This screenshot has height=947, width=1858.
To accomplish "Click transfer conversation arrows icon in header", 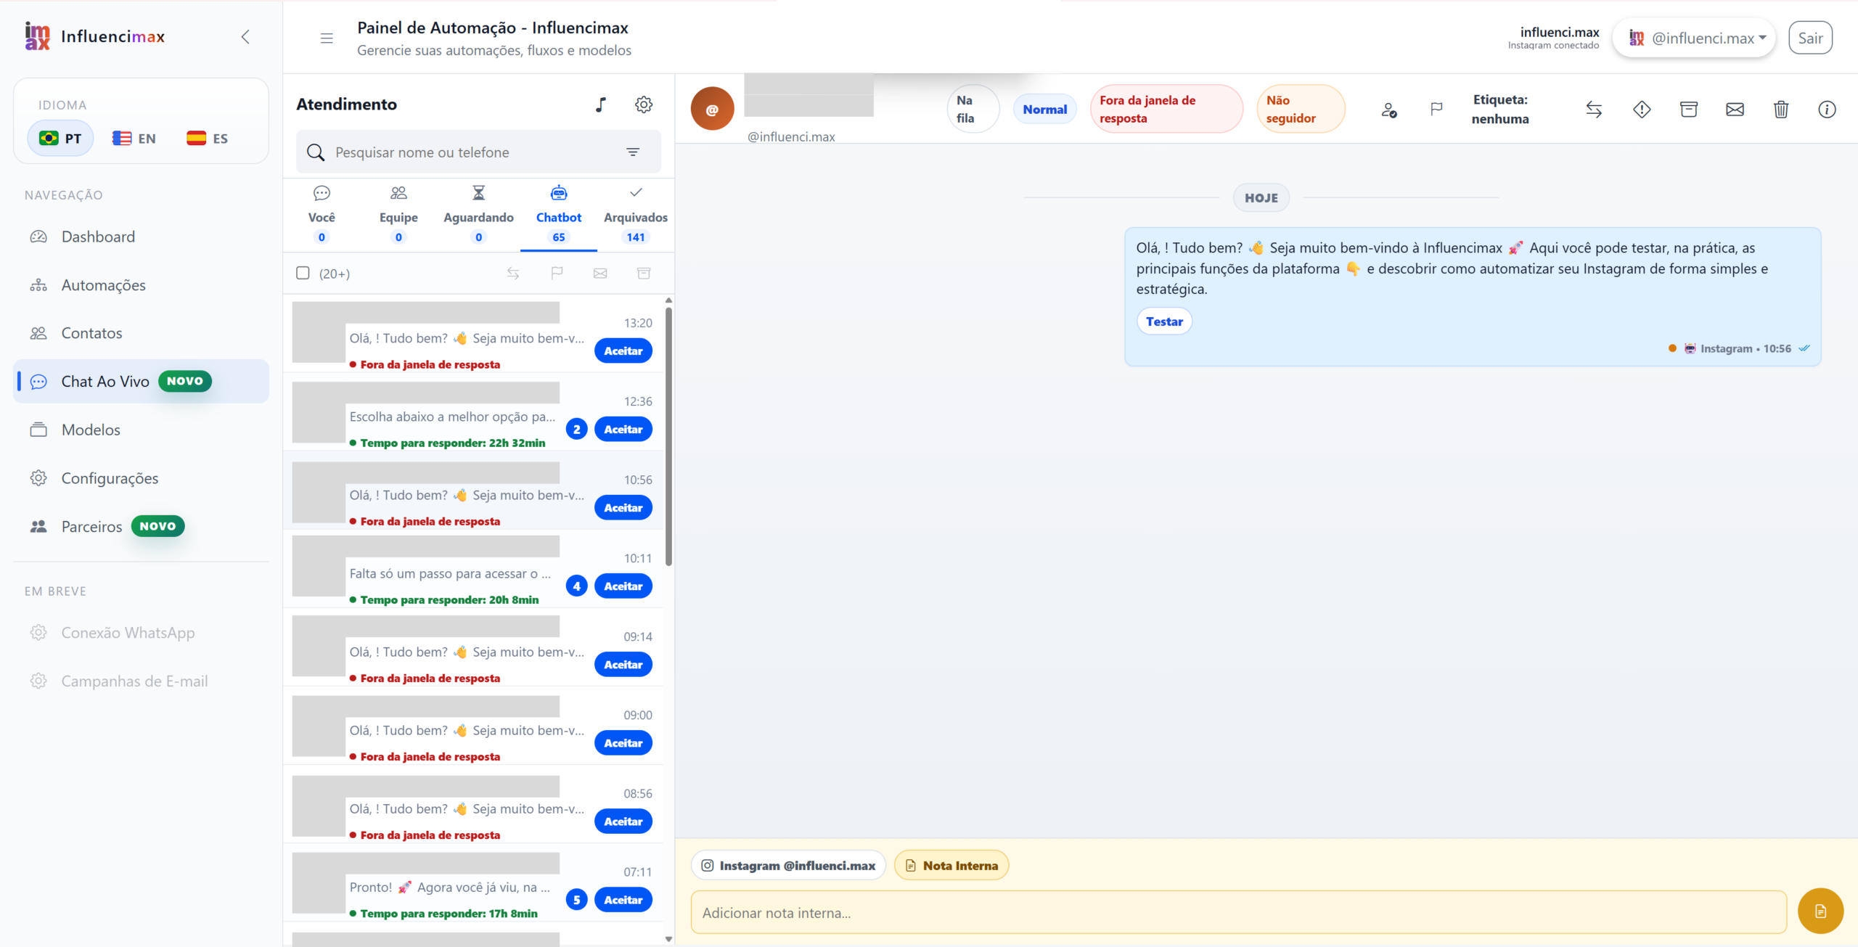I will (1594, 109).
